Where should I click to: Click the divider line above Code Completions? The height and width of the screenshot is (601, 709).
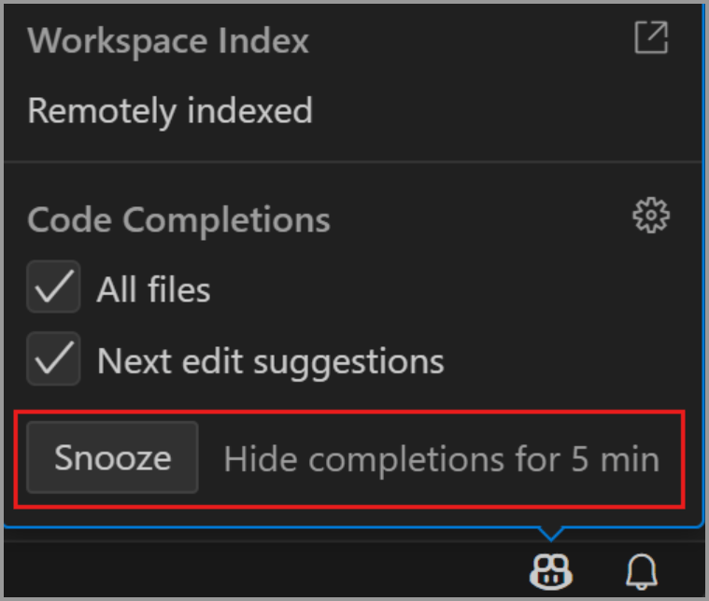tap(353, 162)
